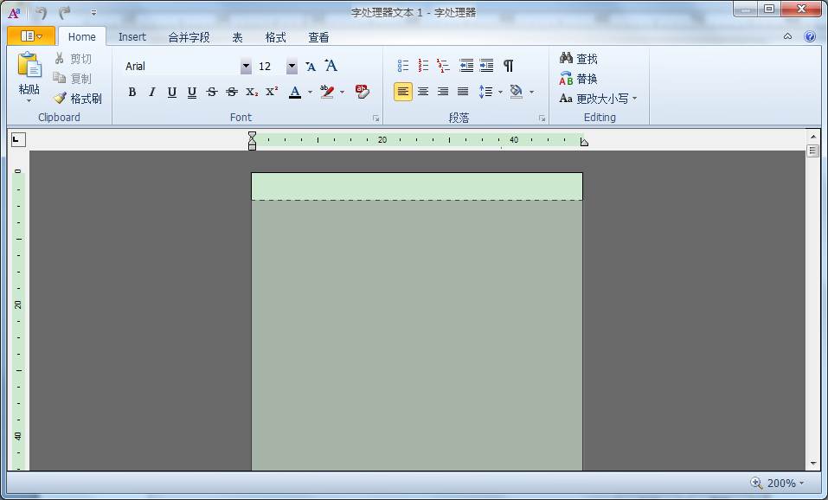Open the Arial font name dropdown
Image resolution: width=828 pixels, height=500 pixels.
coord(246,67)
